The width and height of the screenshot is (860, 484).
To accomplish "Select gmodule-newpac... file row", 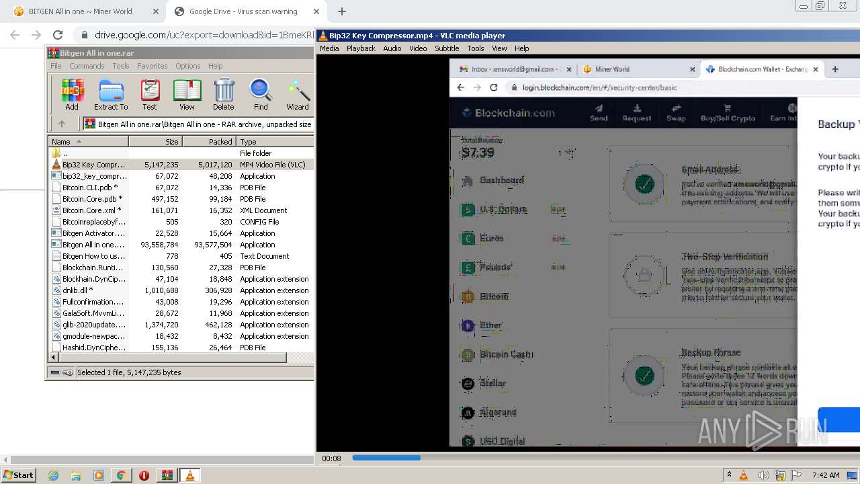I will 181,336.
